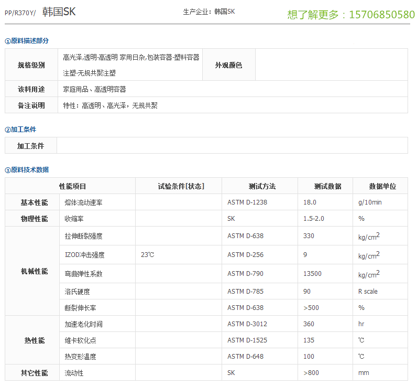Click the 加速老化时间 property cell
Image resolution: width=417 pixels, height=386 pixels.
97,324
